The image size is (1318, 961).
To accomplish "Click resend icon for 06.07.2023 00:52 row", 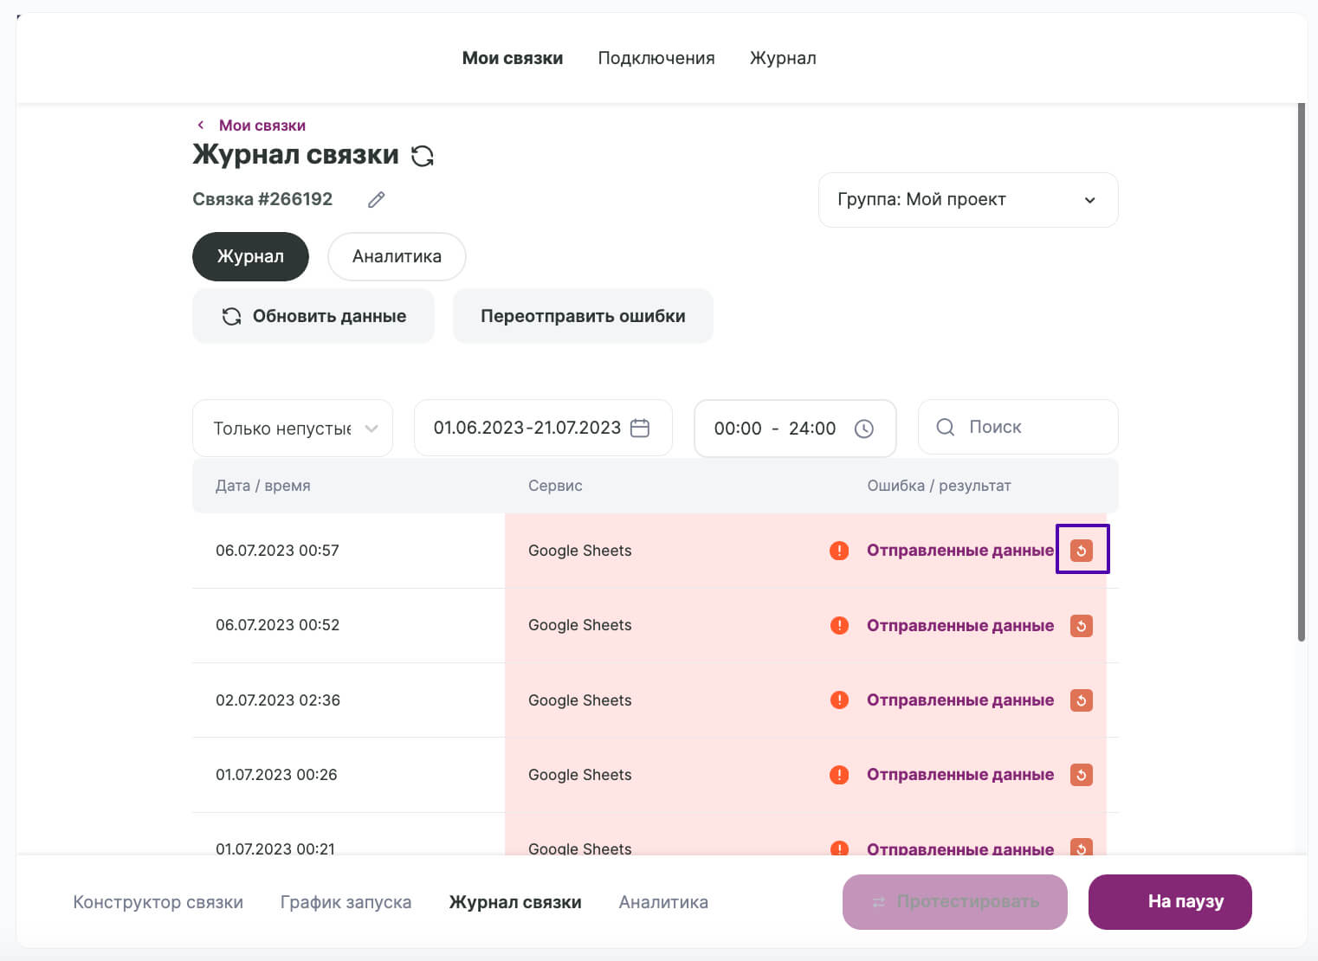I will point(1082,625).
